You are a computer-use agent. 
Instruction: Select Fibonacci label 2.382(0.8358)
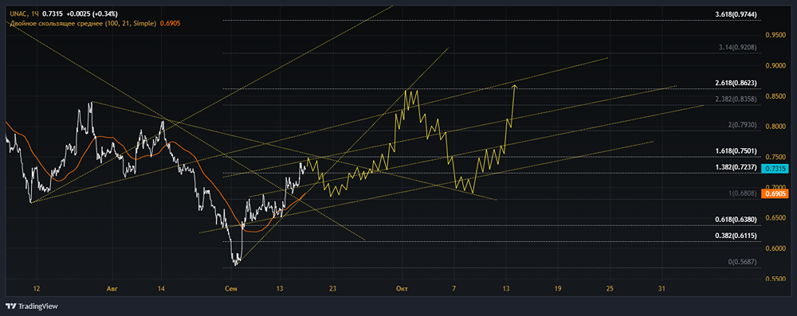coord(736,99)
